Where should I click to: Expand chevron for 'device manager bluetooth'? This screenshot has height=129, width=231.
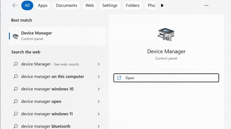tap(99, 126)
